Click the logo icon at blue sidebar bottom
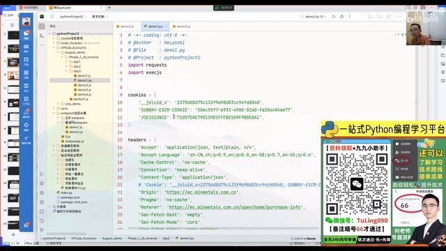This screenshot has height=251, width=446. 26,225
